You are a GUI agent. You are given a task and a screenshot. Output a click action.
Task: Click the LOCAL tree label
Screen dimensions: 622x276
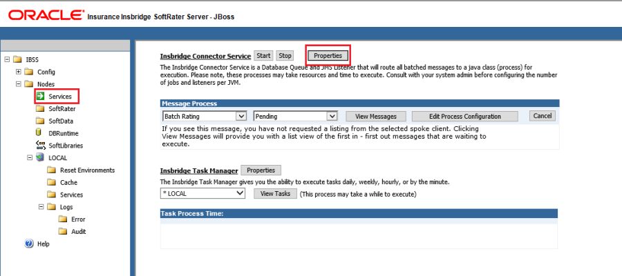(x=58, y=158)
